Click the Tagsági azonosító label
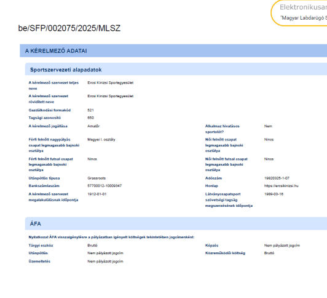 pos(45,118)
